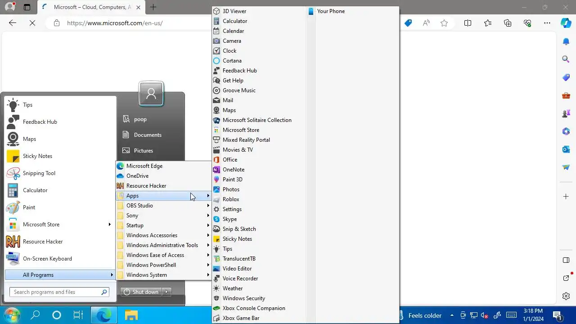Open OneNote from the Apps list
Image resolution: width=576 pixels, height=324 pixels.
click(x=259, y=170)
